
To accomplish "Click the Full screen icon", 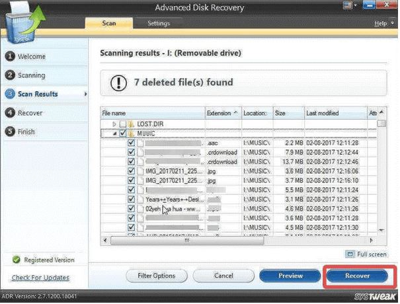I will [x=350, y=254].
